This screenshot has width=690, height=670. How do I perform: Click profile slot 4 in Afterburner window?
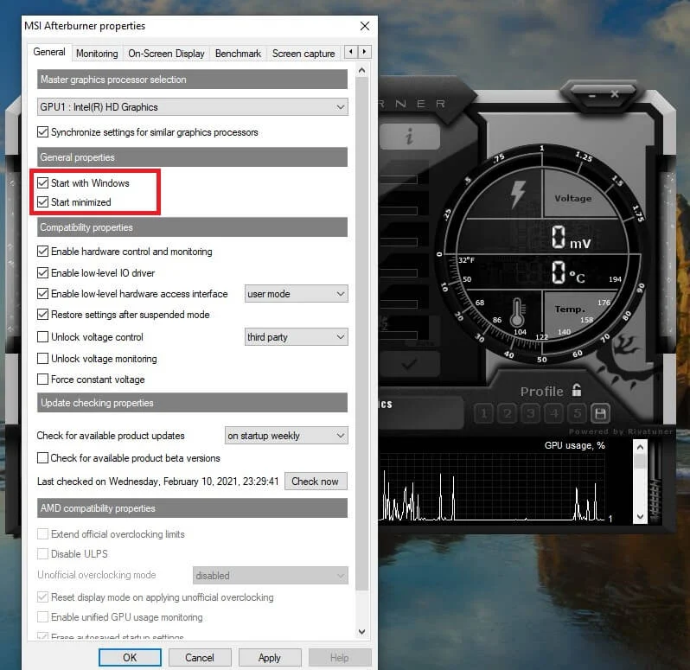click(x=554, y=413)
